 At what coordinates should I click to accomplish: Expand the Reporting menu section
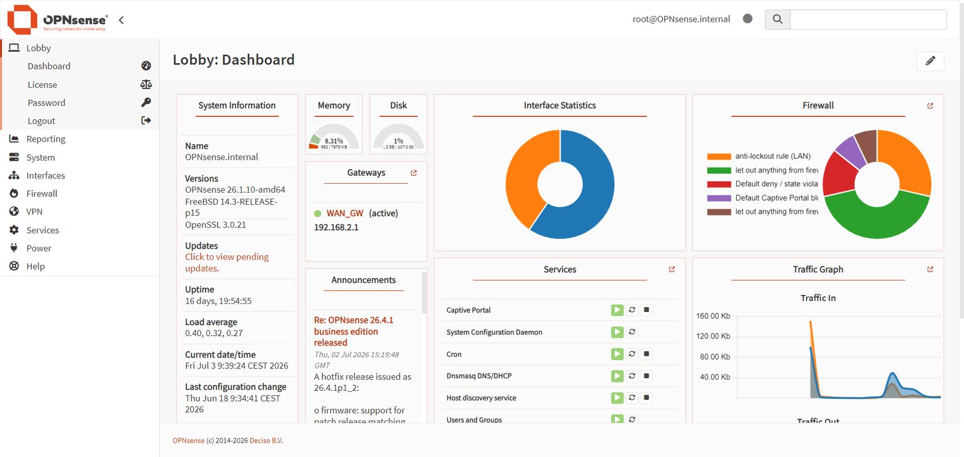[80, 139]
